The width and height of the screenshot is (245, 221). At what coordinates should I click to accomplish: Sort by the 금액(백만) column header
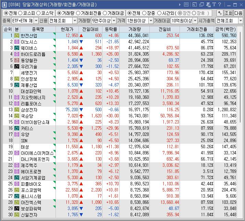pyautogui.click(x=225, y=29)
